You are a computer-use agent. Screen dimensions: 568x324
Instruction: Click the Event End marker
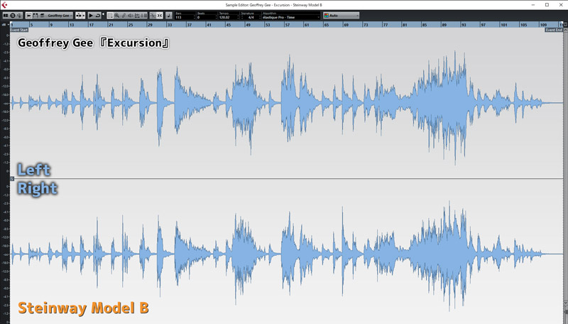(554, 30)
